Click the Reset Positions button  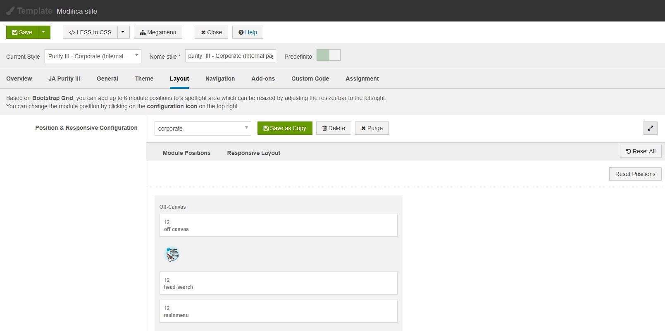pyautogui.click(x=635, y=174)
